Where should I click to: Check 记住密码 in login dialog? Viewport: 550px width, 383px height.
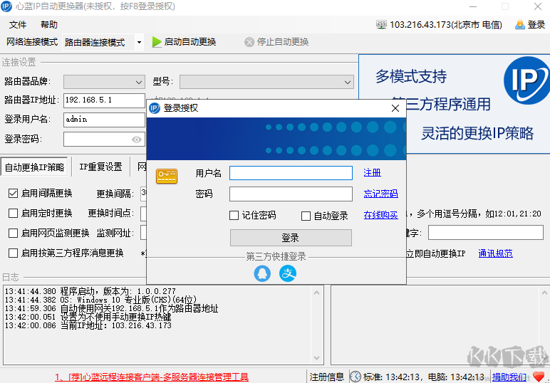coord(234,215)
